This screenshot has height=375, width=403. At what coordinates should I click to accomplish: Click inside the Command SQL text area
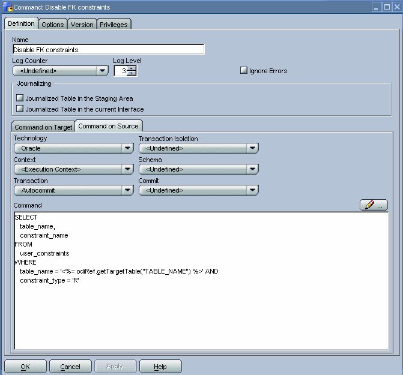coord(202,281)
